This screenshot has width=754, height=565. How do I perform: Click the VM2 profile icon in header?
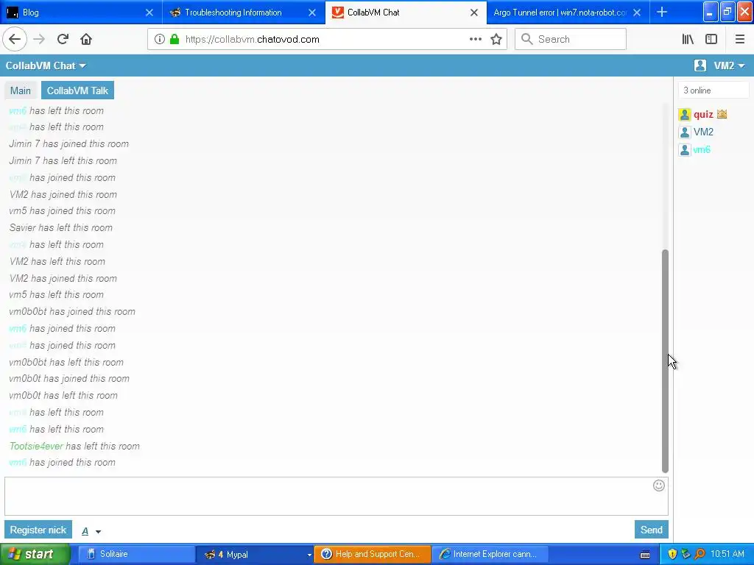tap(700, 65)
